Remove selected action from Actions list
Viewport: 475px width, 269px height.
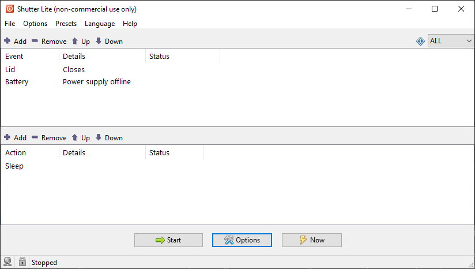[49, 138]
